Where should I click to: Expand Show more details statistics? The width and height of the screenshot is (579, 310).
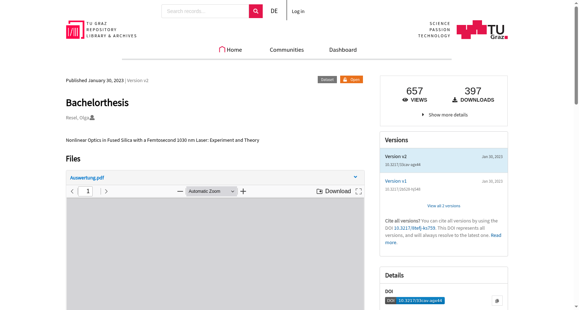tap(444, 115)
